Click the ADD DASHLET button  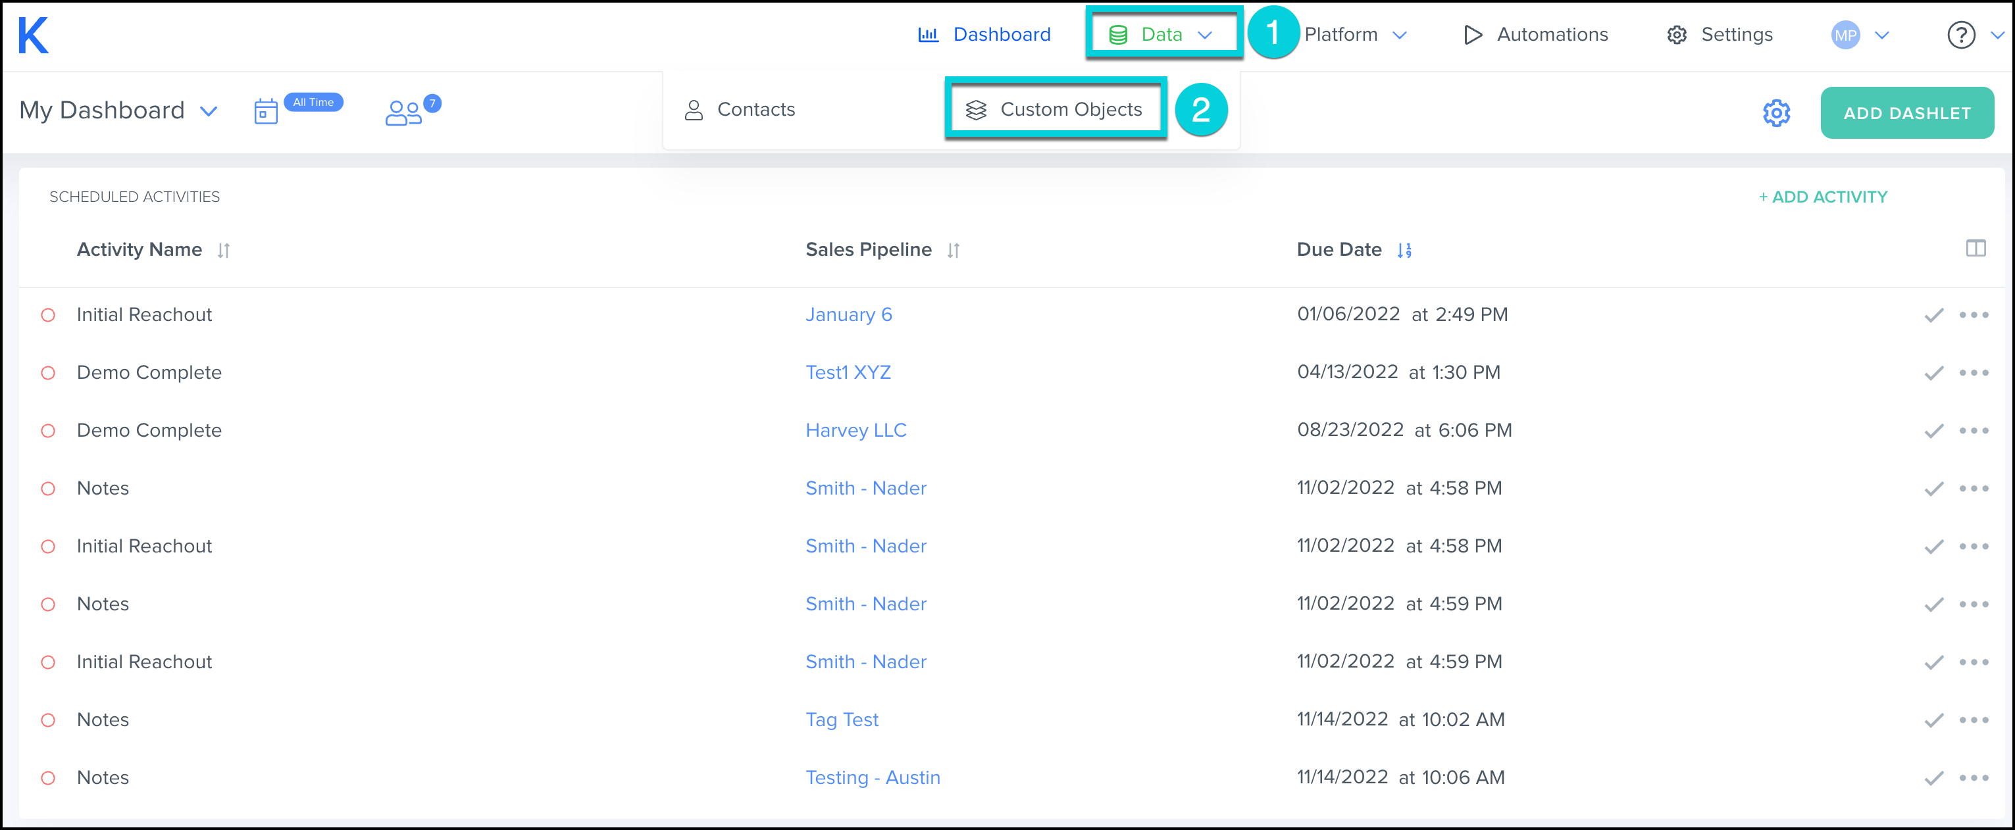click(1906, 113)
